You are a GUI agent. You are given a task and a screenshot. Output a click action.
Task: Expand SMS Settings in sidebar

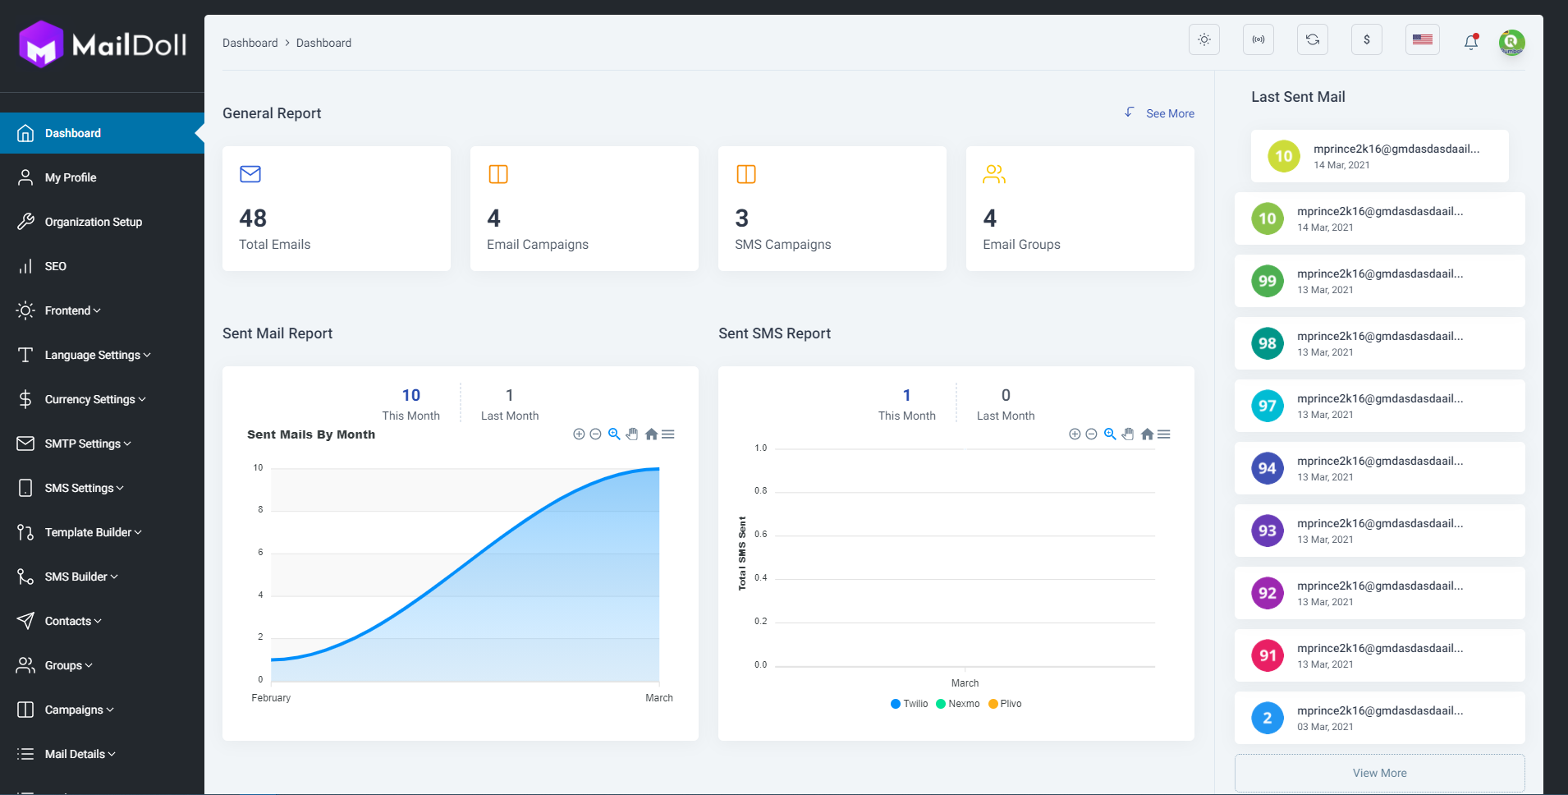102,488
